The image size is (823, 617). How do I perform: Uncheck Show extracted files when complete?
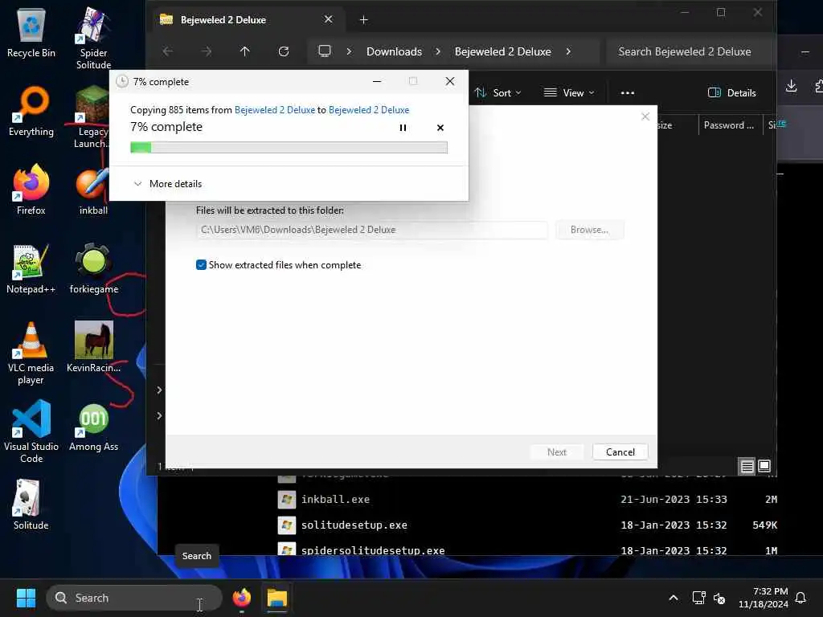click(x=201, y=265)
